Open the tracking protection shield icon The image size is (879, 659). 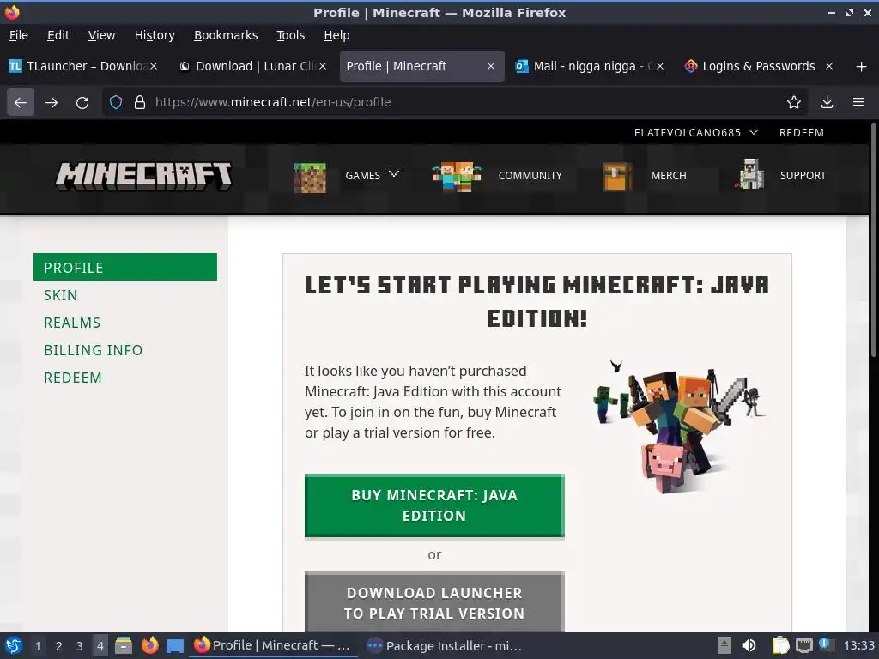[x=116, y=102]
